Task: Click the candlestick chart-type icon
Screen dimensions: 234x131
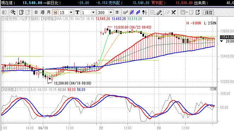Action: pos(4,12)
